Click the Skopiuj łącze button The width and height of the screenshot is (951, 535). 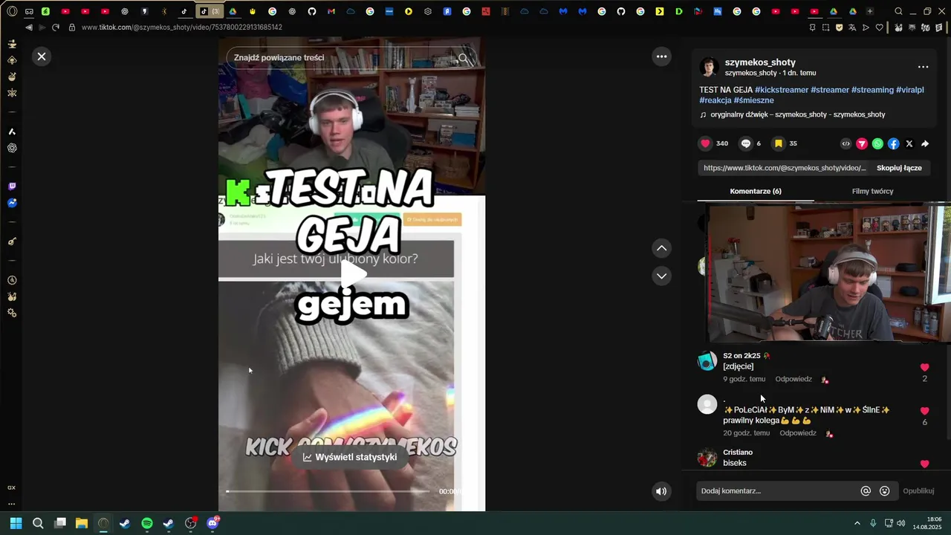tap(899, 168)
